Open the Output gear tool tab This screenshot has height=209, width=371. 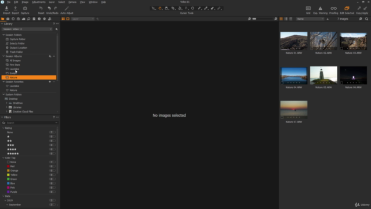click(x=44, y=19)
